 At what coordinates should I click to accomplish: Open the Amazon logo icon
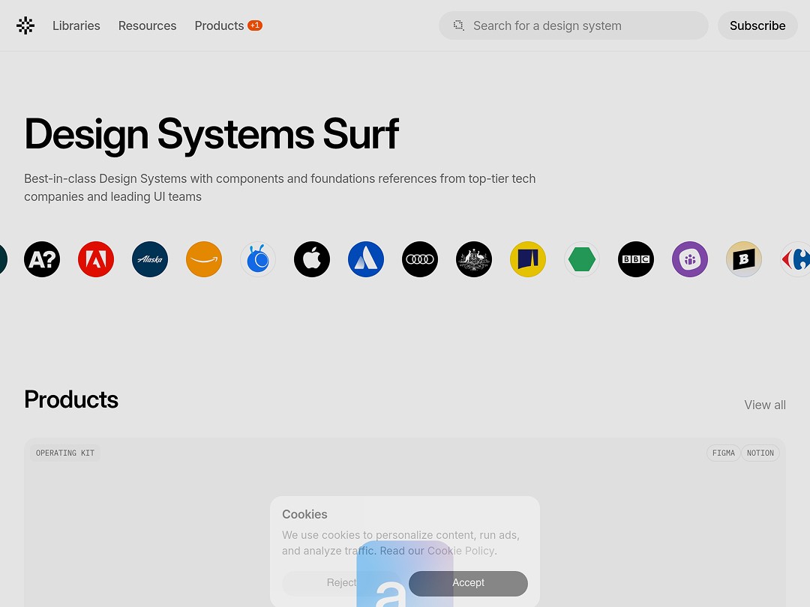pos(204,259)
